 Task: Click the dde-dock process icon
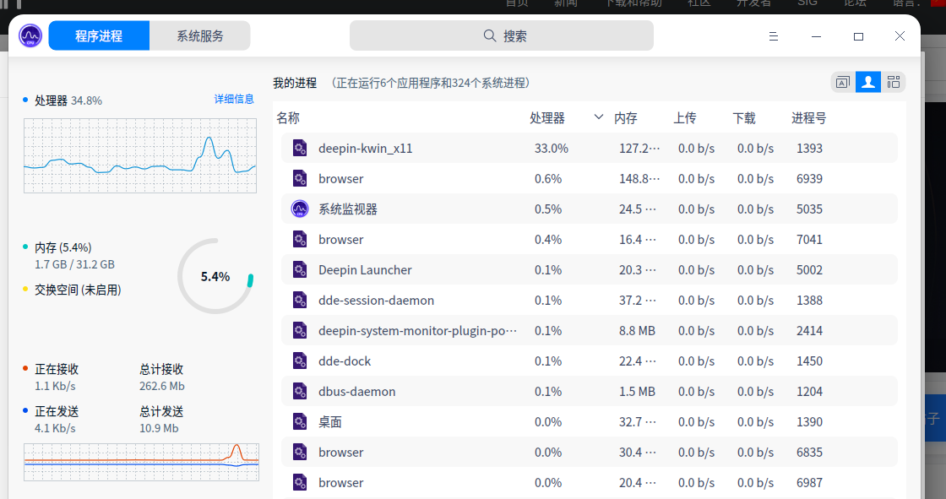click(x=300, y=361)
